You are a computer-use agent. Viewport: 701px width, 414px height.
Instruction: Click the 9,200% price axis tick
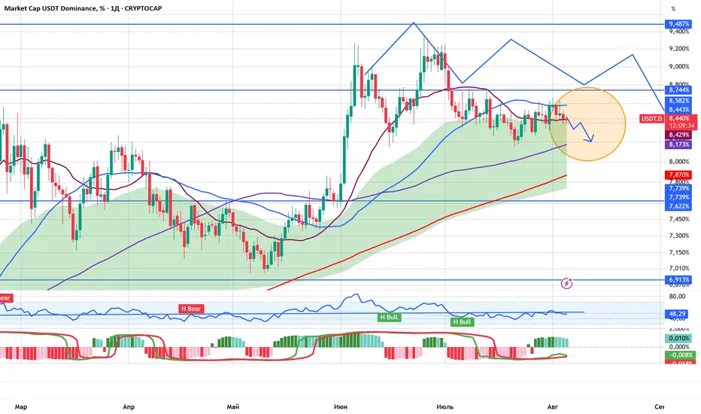point(678,48)
